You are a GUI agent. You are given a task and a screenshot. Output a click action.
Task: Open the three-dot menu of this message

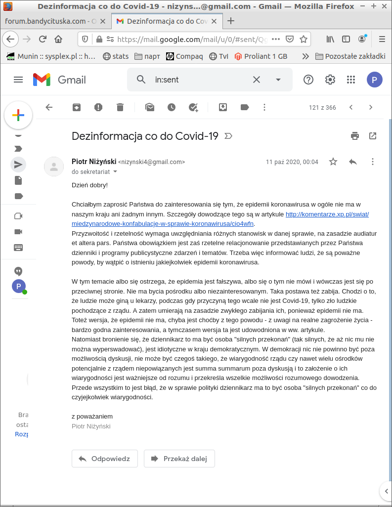373,162
